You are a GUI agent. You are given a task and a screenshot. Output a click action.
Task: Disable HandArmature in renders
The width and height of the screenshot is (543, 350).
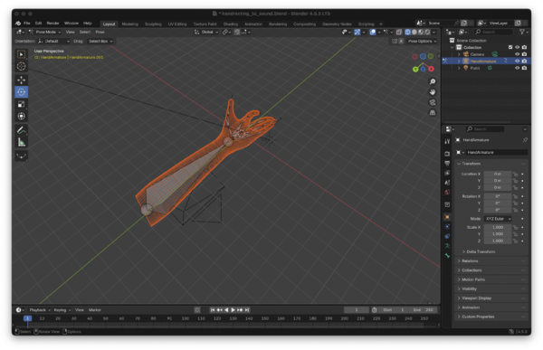pyautogui.click(x=524, y=61)
